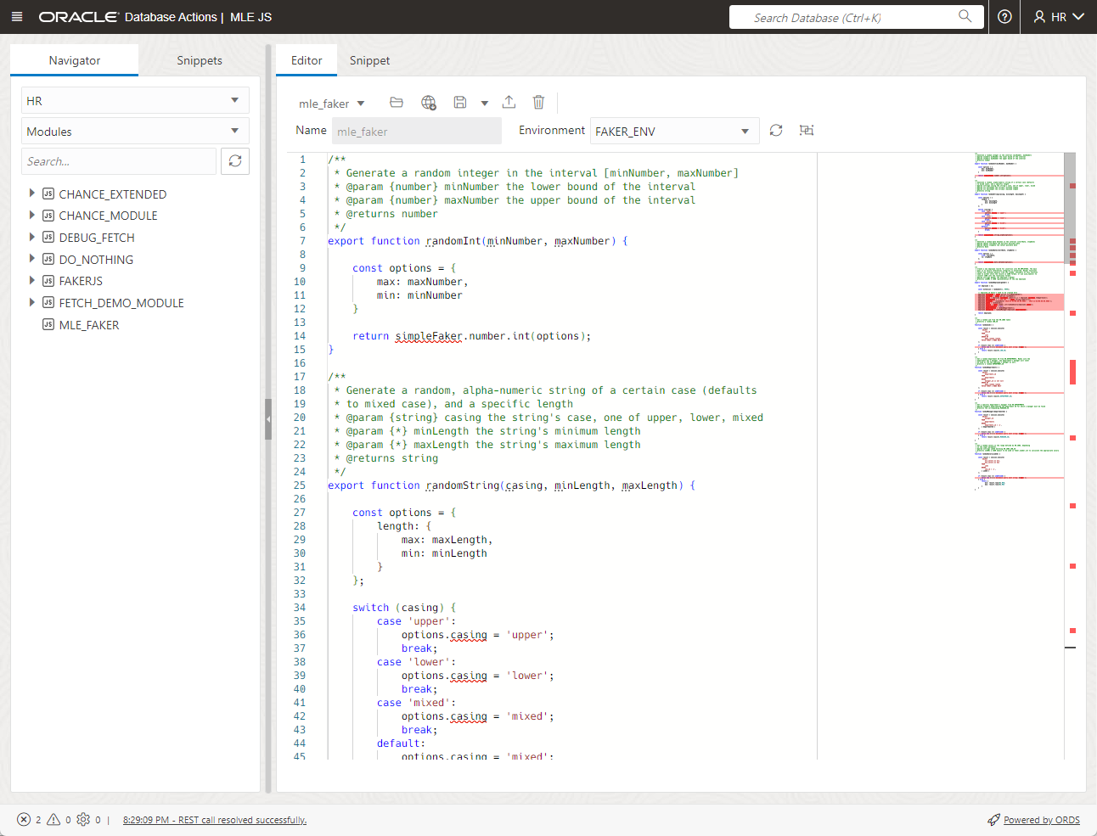Click 'switch (casing)' on line 34

[398, 608]
